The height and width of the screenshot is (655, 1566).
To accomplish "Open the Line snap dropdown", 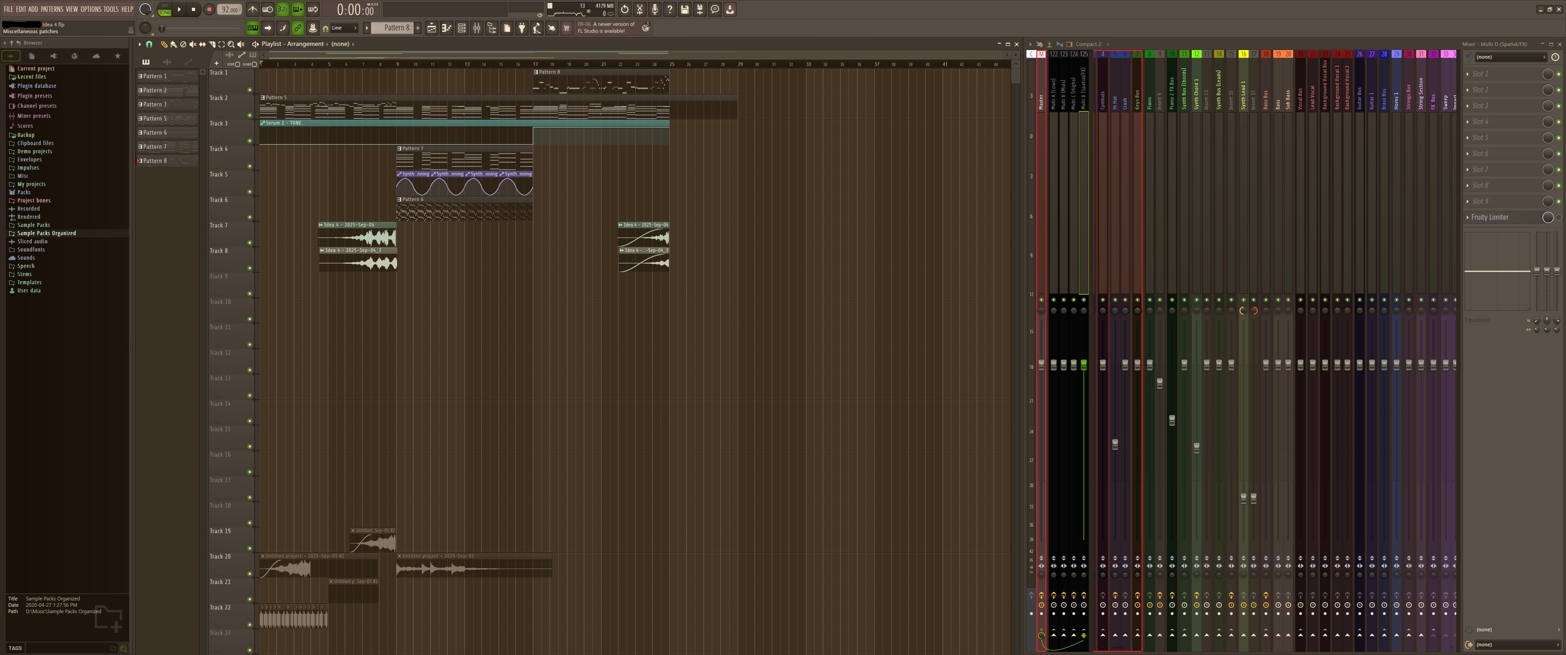I will point(344,28).
